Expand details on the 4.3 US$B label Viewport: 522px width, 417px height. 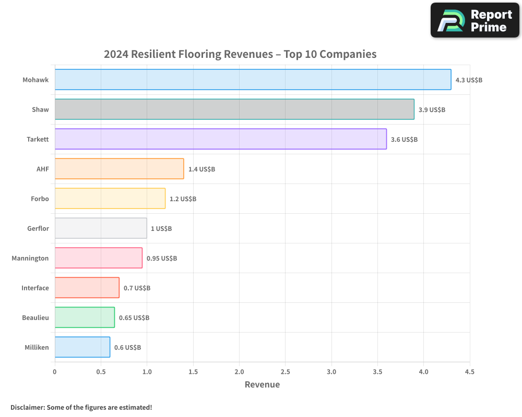(x=469, y=80)
